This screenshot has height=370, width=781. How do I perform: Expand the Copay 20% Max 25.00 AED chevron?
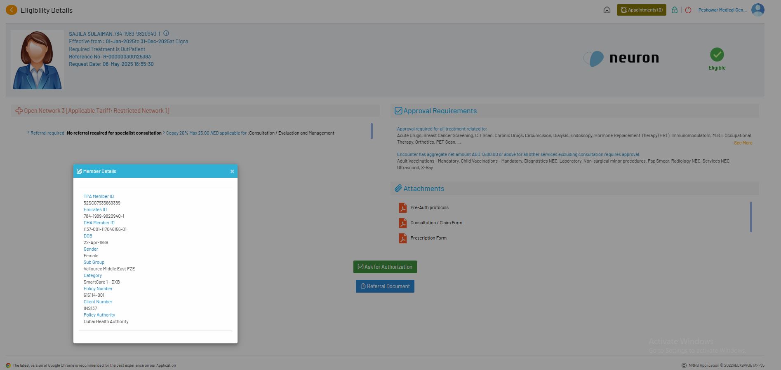click(x=164, y=133)
